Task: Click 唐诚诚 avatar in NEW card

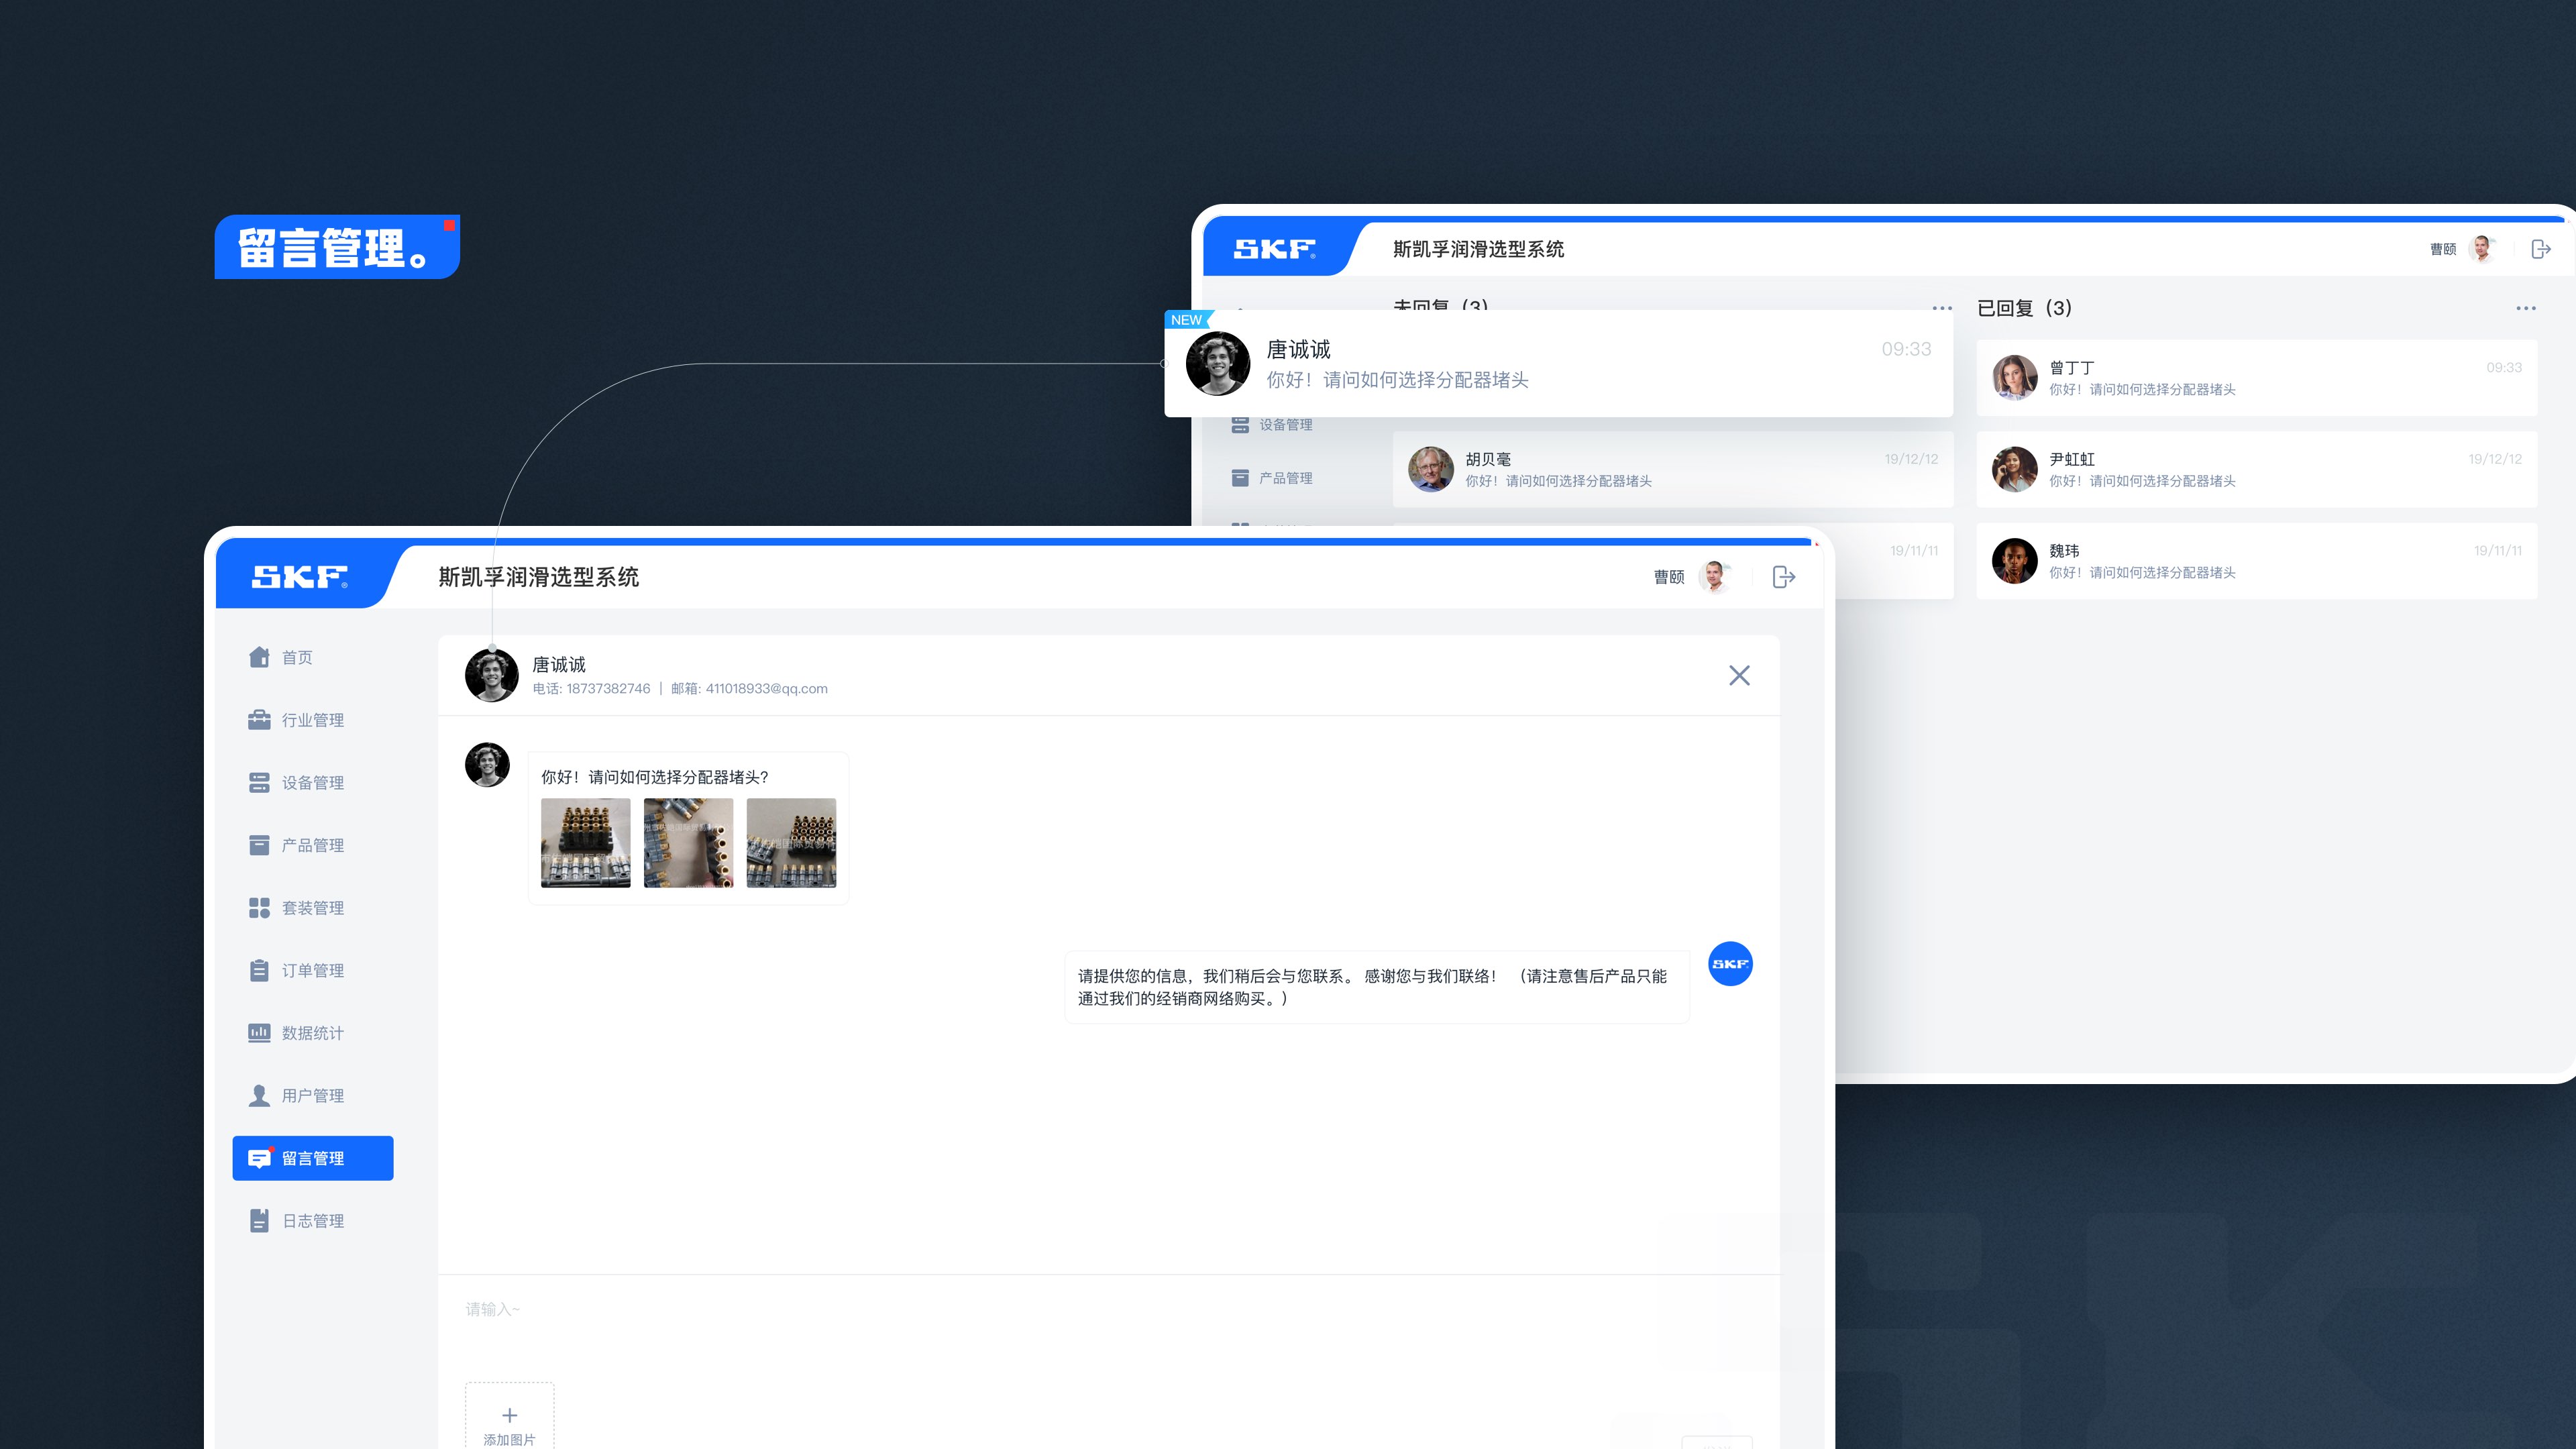Action: coord(1217,363)
